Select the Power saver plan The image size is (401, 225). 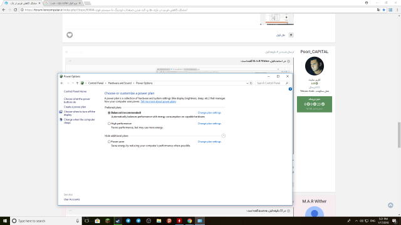109,142
